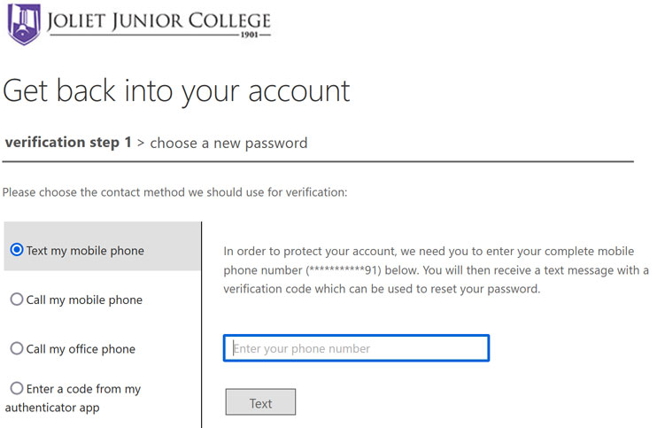This screenshot has height=428, width=657.
Task: Click the horizontal divider under verification steps
Action: (x=318, y=162)
